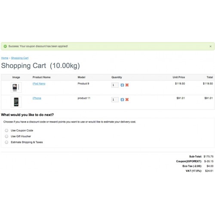Update the iPod Nano quantity with the refresh icon

[x=122, y=85]
